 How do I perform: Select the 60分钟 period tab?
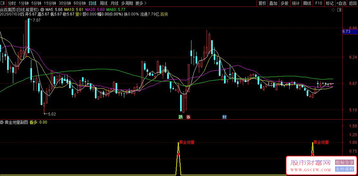tap(80, 3)
